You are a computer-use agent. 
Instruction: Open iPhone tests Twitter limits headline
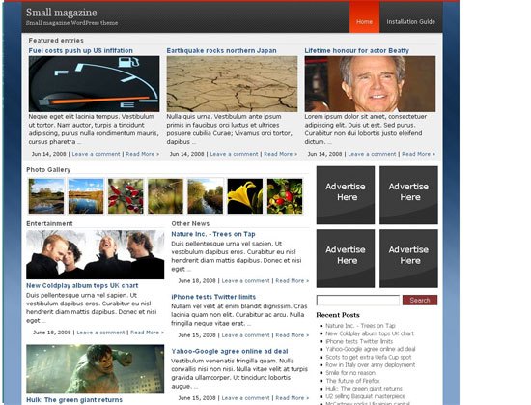(x=213, y=297)
